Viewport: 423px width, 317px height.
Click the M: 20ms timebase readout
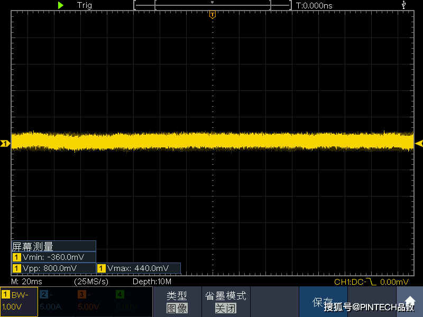pos(27,282)
